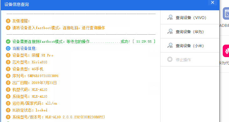Select the text 运行商/国家代码: all/cn
This screenshot has height=122, width=229.
click(35, 103)
